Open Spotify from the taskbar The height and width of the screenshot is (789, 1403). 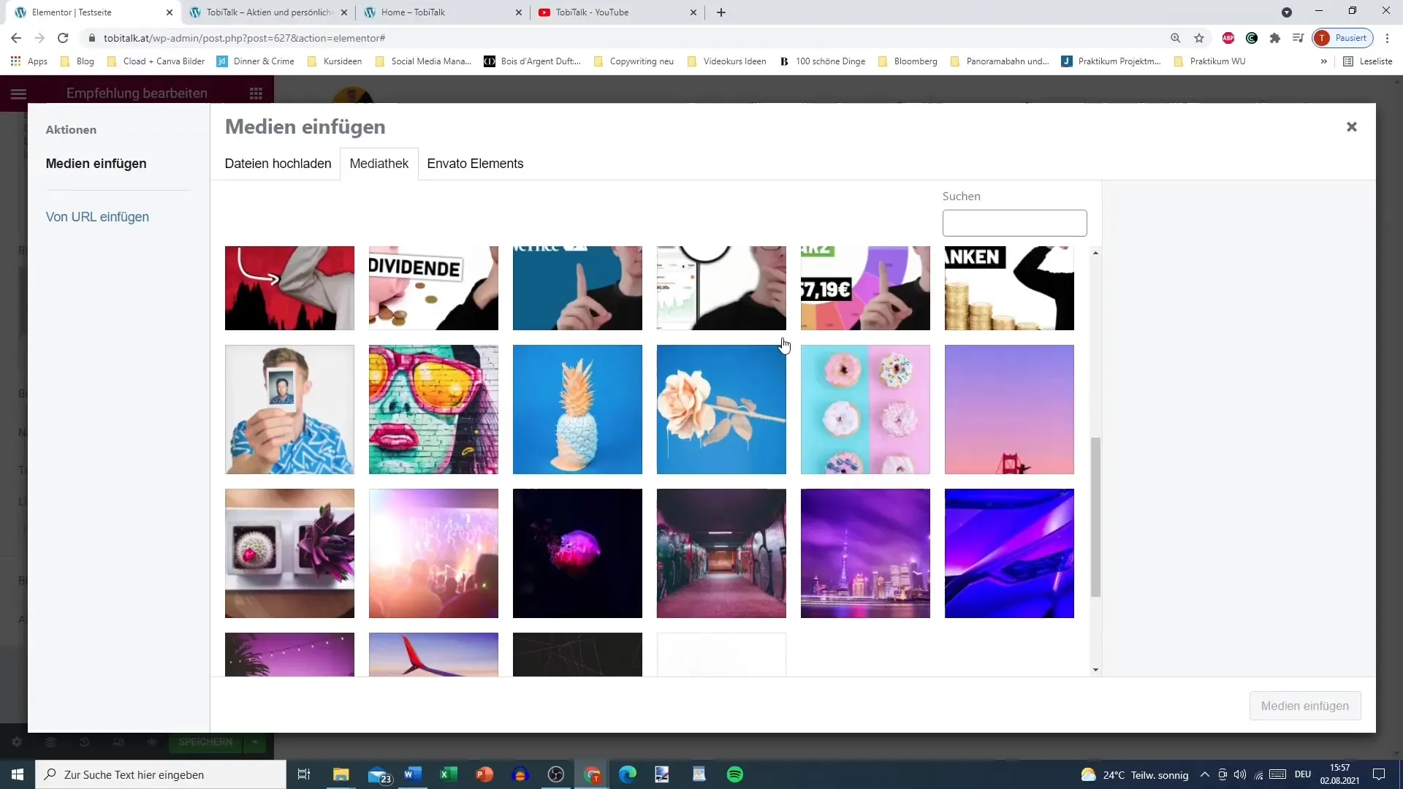(735, 774)
